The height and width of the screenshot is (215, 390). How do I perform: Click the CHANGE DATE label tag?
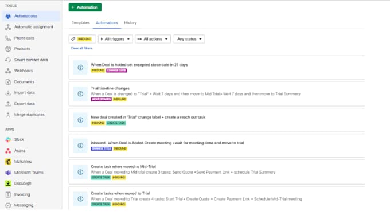116,71
